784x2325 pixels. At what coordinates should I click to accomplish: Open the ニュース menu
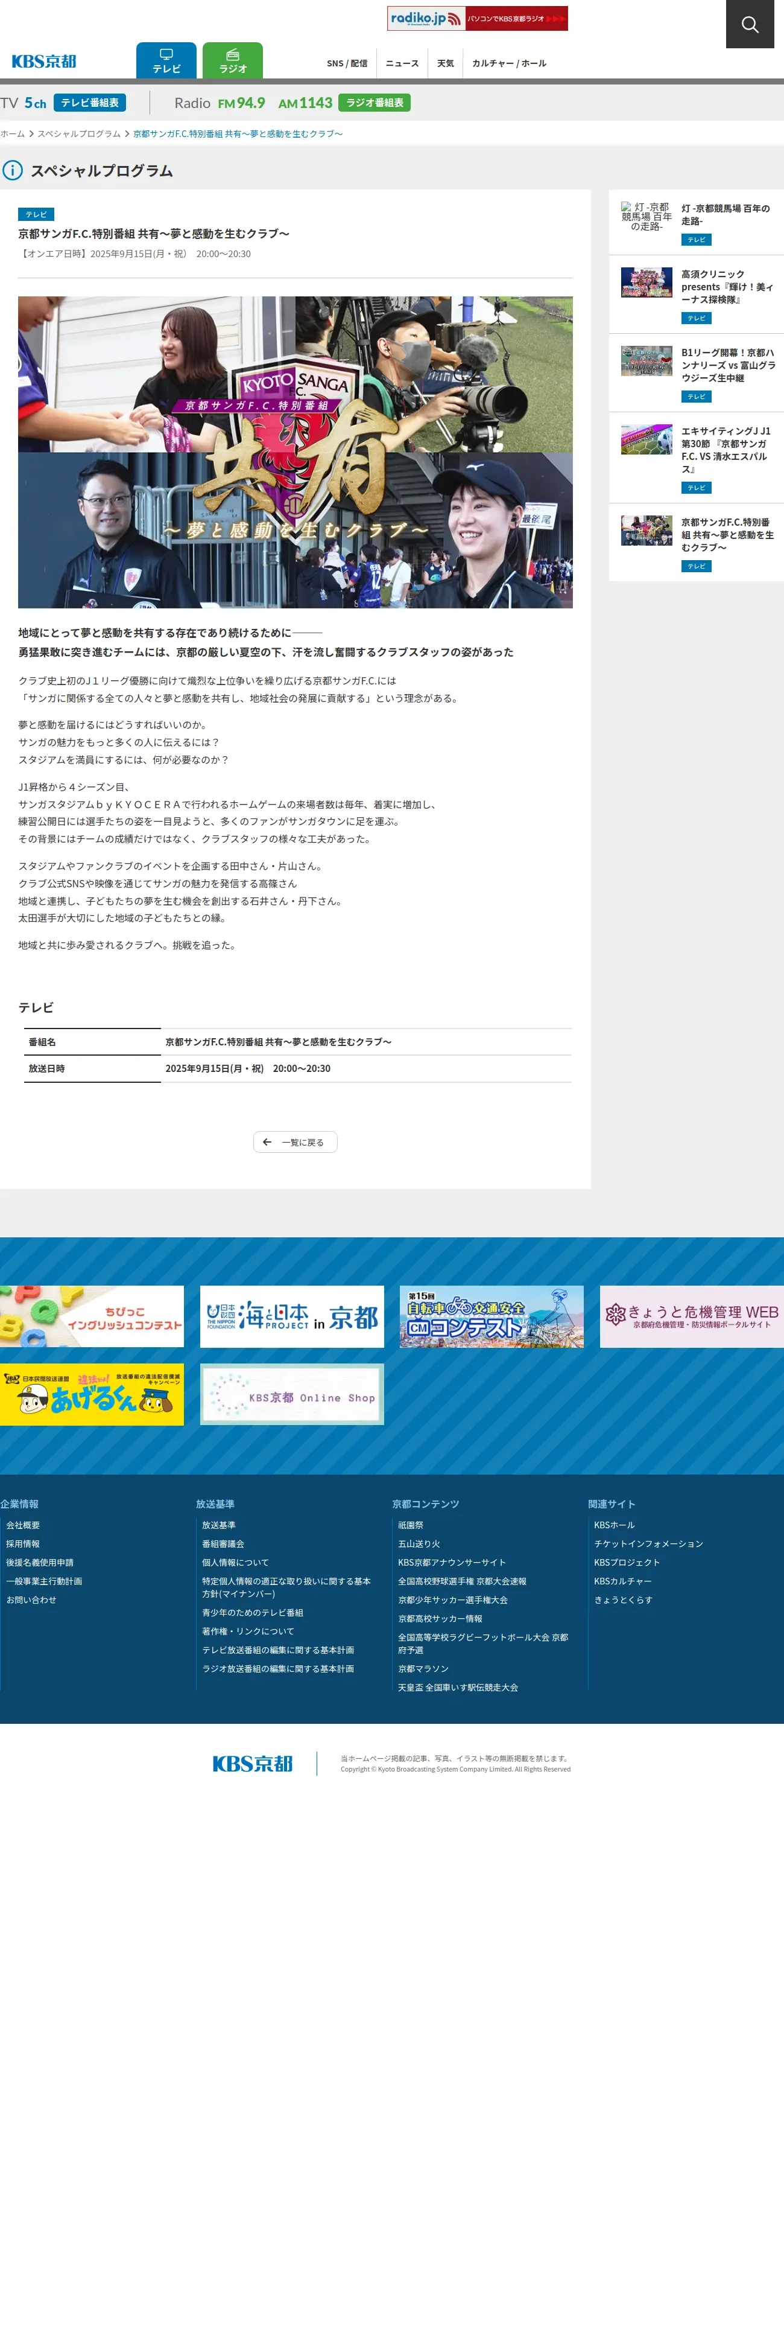coord(402,63)
